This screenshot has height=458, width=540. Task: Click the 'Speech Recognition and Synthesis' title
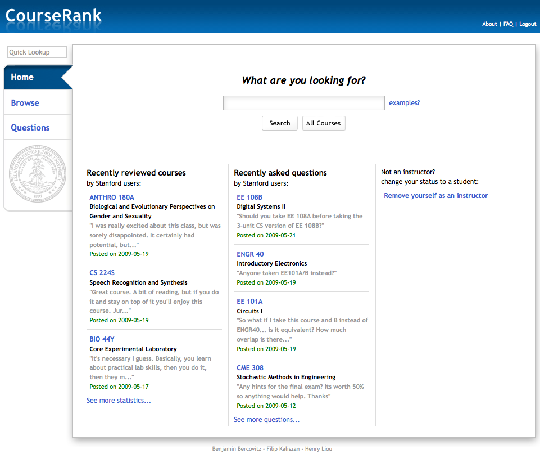[x=138, y=282]
